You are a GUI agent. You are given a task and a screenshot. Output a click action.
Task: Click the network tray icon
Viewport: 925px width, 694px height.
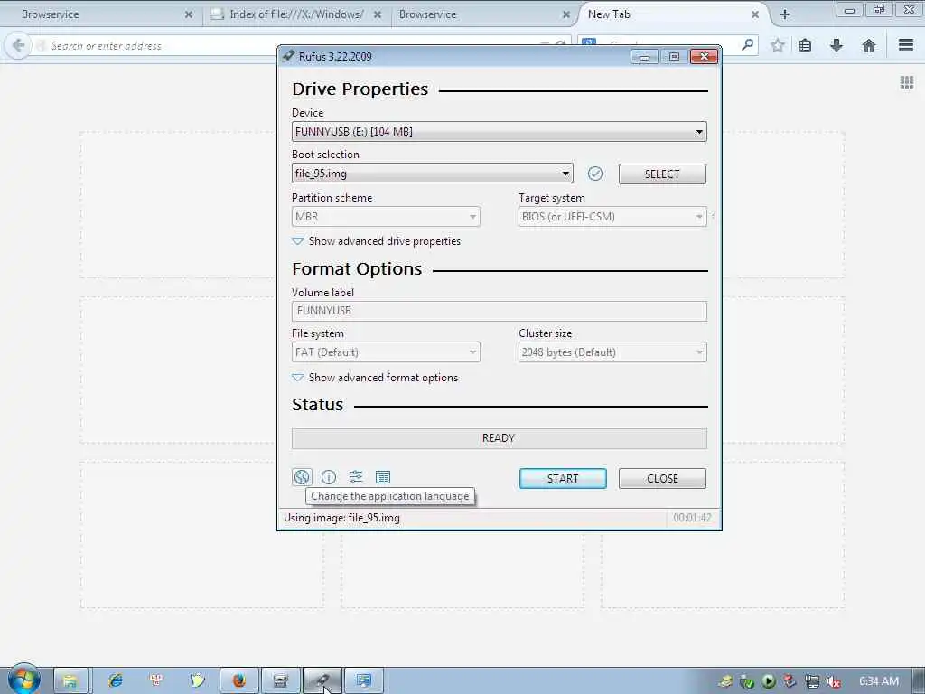coord(812,682)
